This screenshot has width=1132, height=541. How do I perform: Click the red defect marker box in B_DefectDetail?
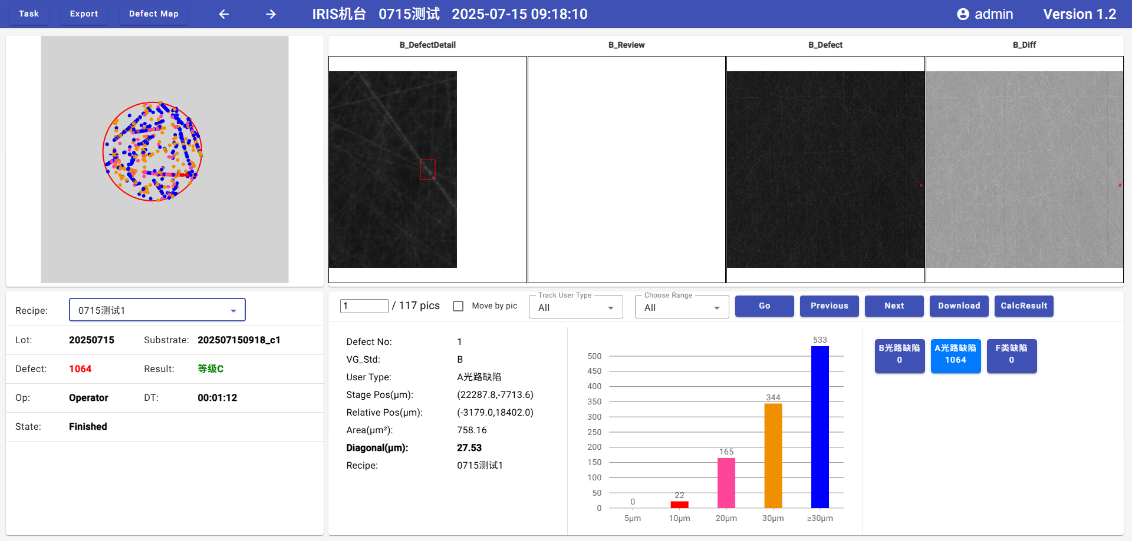427,170
